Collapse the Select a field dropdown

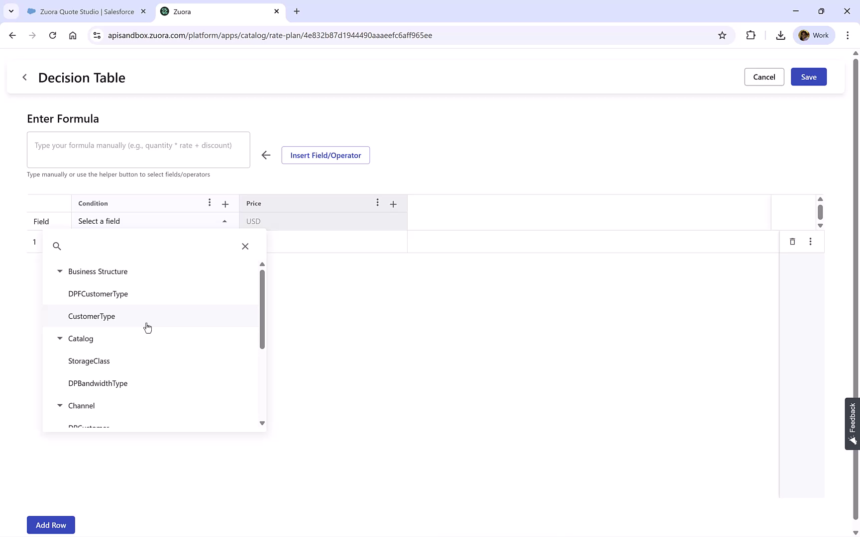224,221
